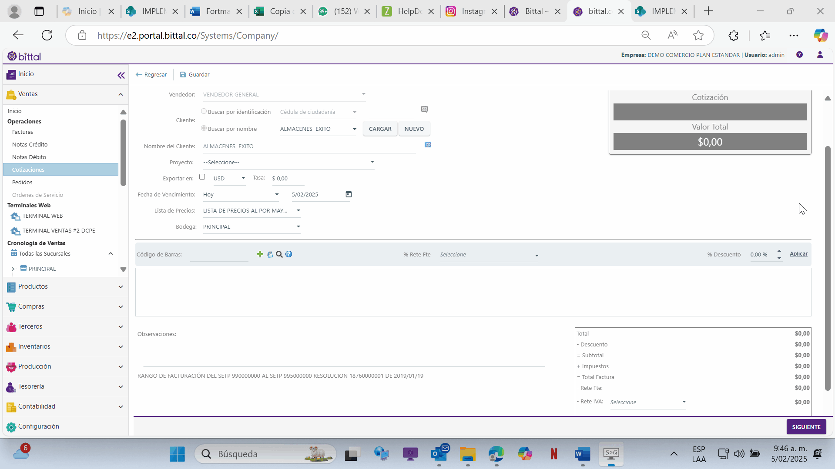Click the Código de Barras input field
The image size is (835, 469).
click(219, 255)
